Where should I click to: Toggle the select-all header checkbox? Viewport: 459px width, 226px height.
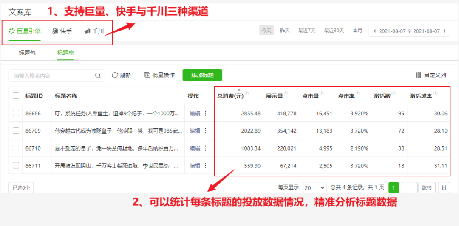pyautogui.click(x=16, y=96)
